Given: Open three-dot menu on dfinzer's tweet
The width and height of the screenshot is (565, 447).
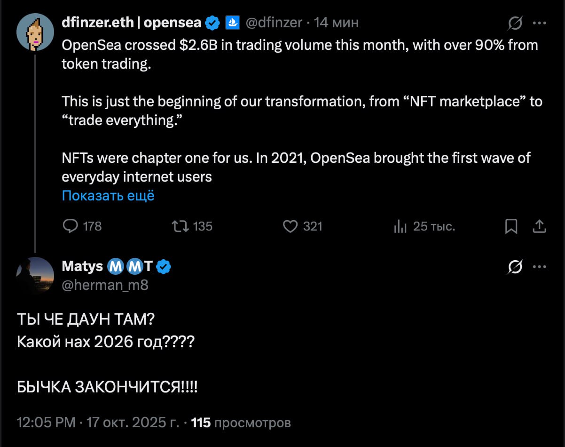Looking at the screenshot, I should pos(539,23).
